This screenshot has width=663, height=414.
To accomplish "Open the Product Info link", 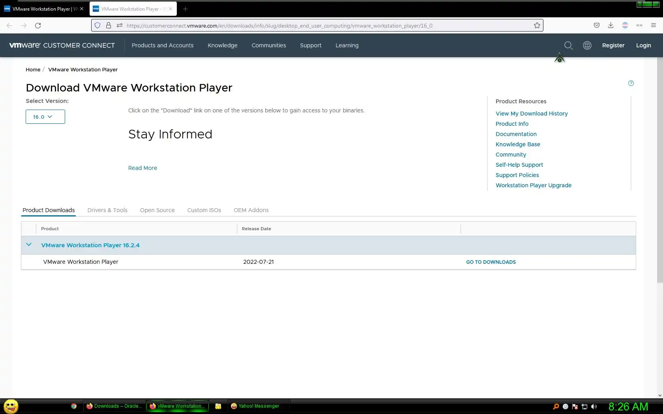I will (x=512, y=124).
